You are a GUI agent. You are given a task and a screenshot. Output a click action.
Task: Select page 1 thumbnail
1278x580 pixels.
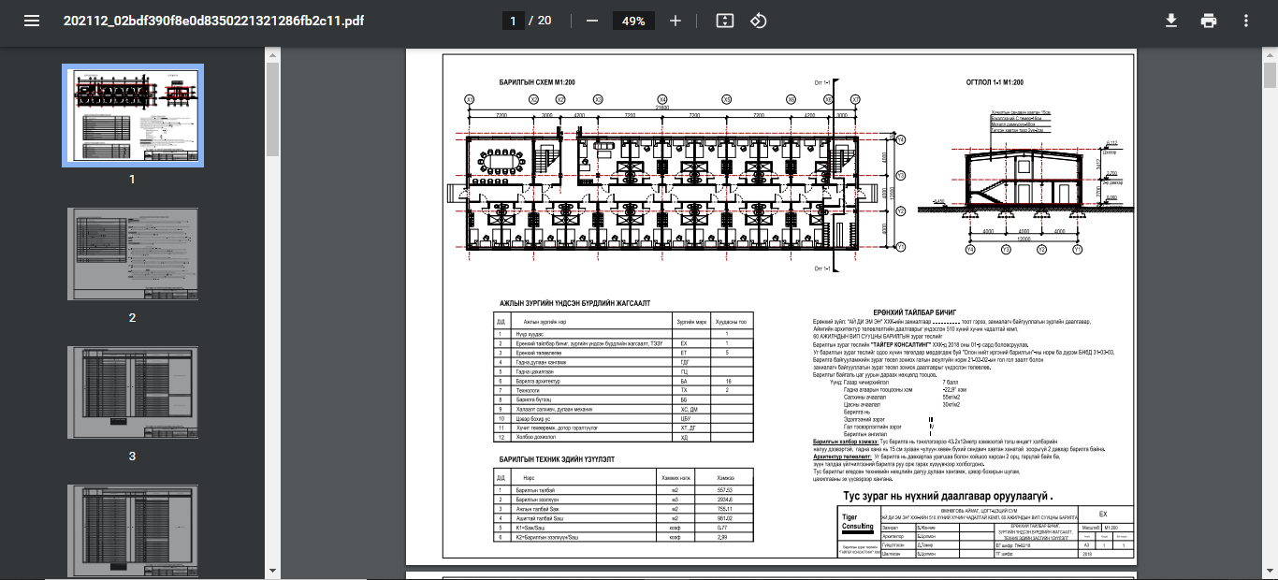[x=132, y=115]
